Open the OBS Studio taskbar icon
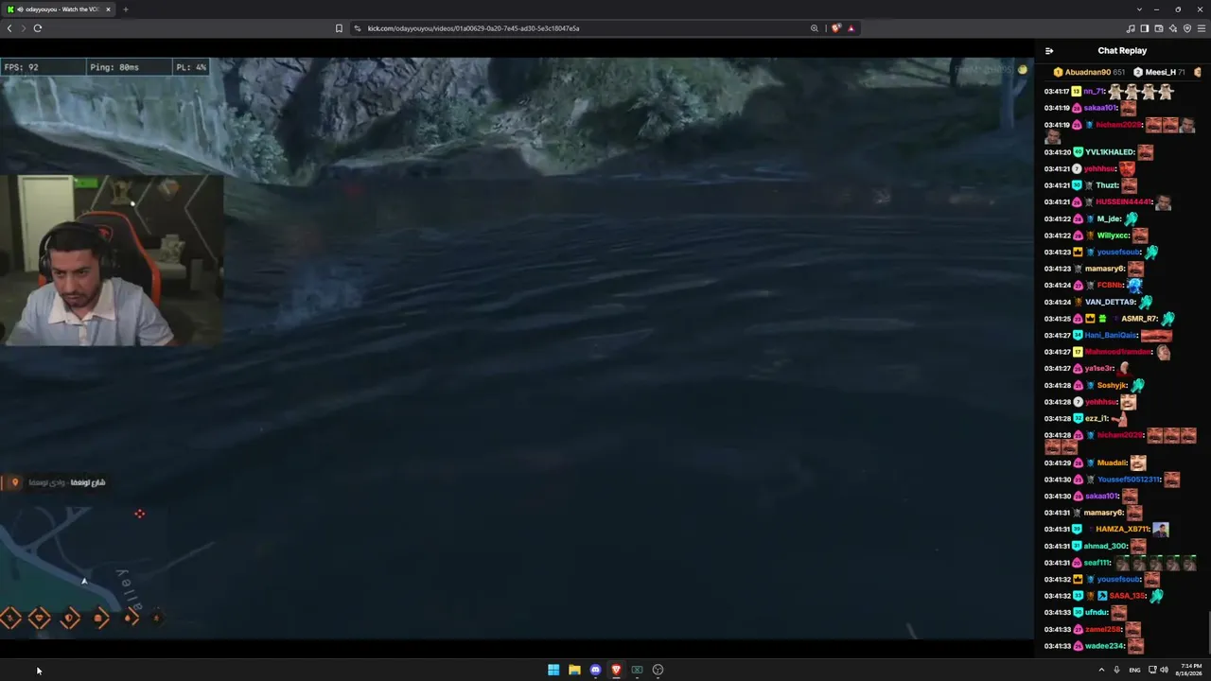The image size is (1211, 681). click(658, 670)
